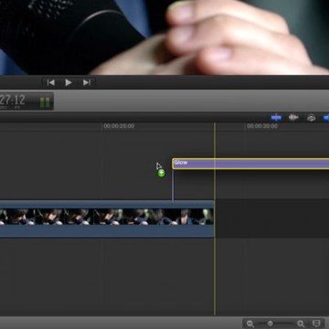
Task: Click the timeline zoom slider handle
Action: point(271,324)
